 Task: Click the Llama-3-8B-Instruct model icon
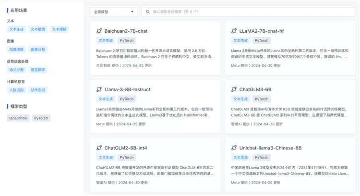(99, 89)
